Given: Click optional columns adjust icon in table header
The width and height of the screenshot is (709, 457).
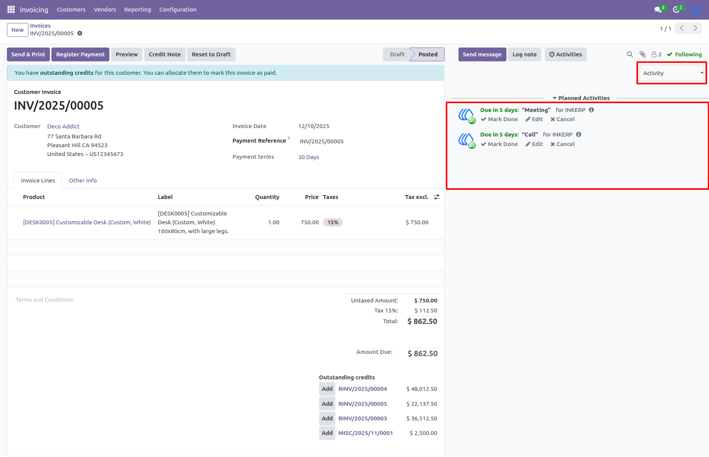Looking at the screenshot, I should coord(437,197).
